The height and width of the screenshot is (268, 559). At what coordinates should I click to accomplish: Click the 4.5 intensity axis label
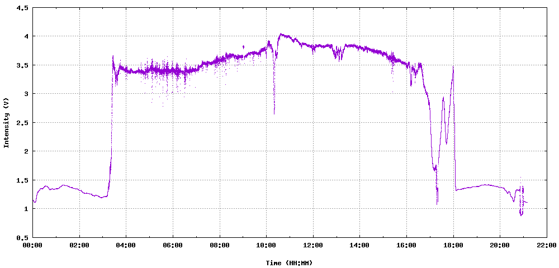click(x=22, y=7)
